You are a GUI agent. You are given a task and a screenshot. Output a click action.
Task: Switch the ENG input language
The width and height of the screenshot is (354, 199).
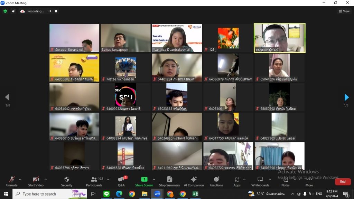point(319,194)
